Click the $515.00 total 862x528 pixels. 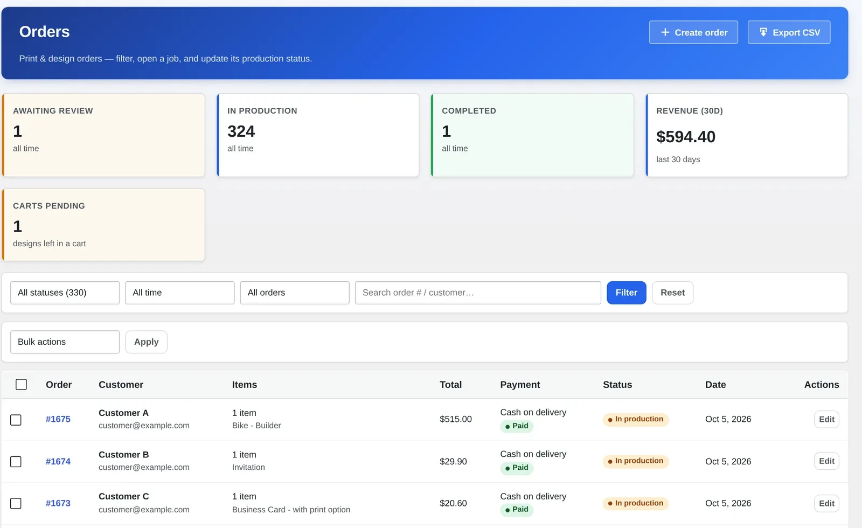pos(456,419)
